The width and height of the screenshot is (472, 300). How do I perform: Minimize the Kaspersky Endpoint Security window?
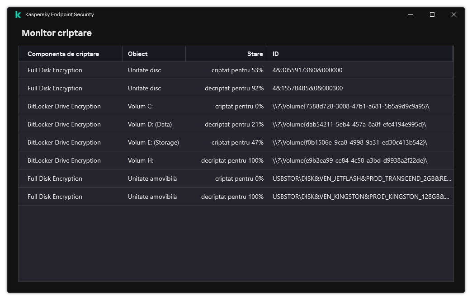411,14
